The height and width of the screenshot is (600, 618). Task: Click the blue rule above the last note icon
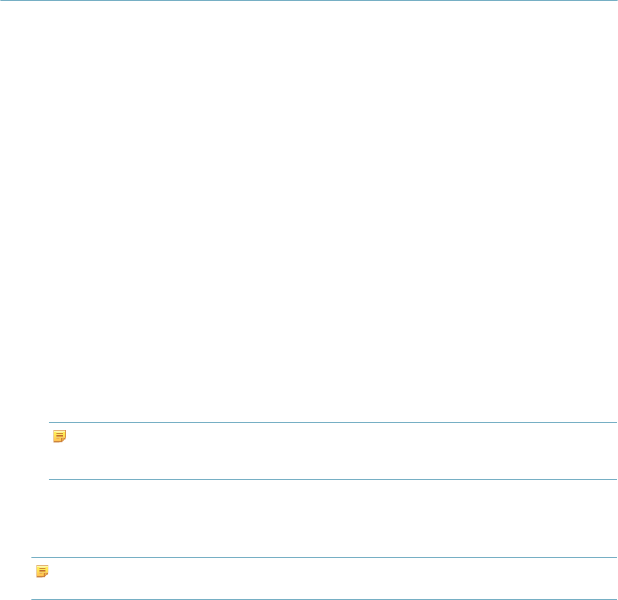tap(324, 557)
